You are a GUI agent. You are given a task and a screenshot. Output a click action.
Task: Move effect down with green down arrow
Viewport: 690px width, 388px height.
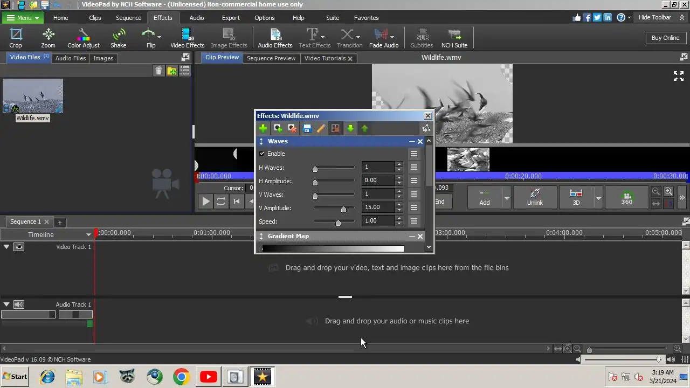click(x=350, y=128)
